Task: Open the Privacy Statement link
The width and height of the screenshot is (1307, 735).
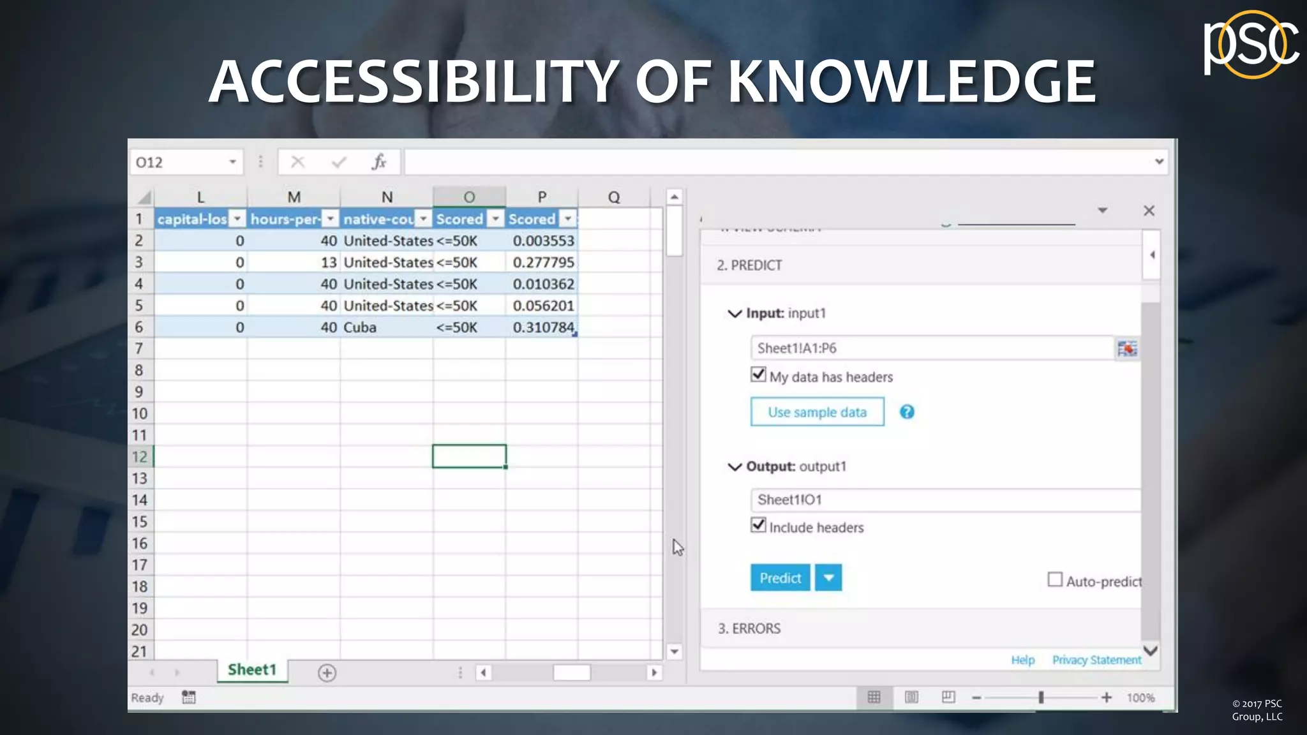Action: tap(1096, 660)
